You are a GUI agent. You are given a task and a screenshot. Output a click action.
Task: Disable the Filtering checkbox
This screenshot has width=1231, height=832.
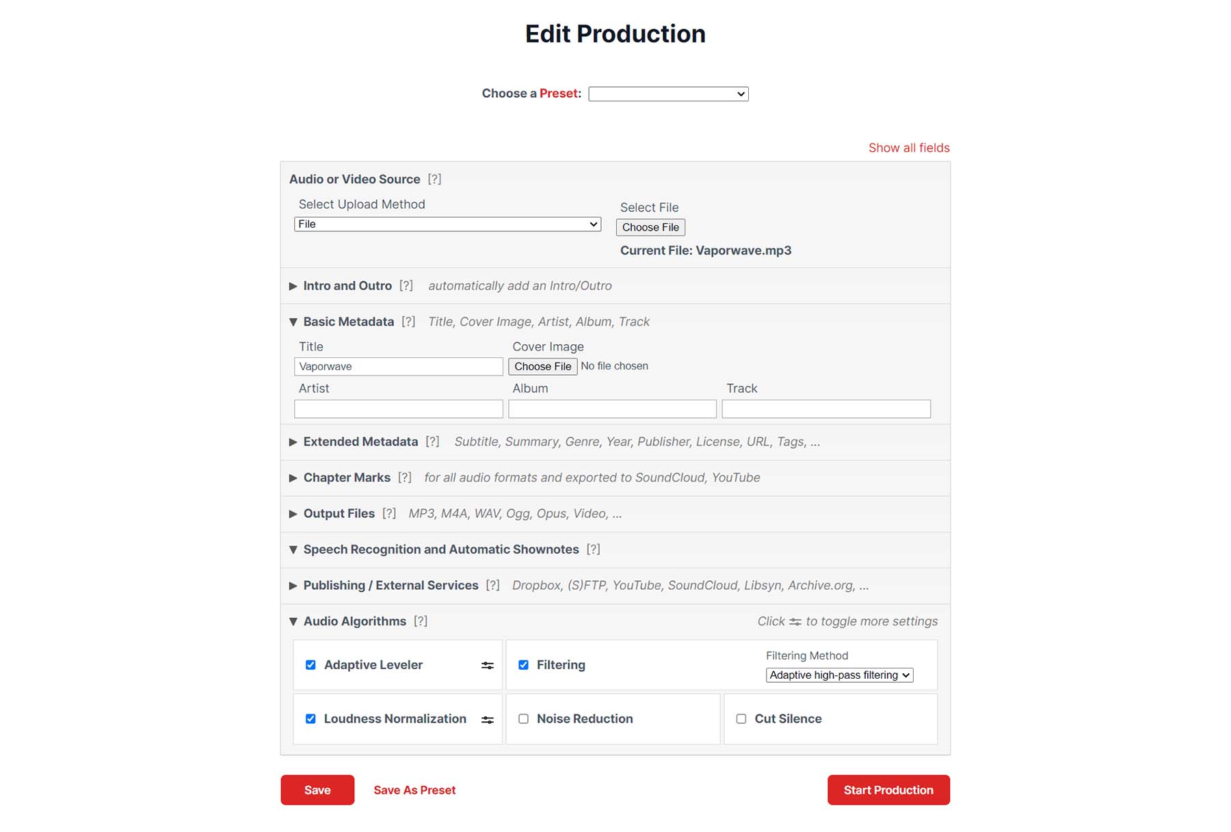pyautogui.click(x=524, y=664)
